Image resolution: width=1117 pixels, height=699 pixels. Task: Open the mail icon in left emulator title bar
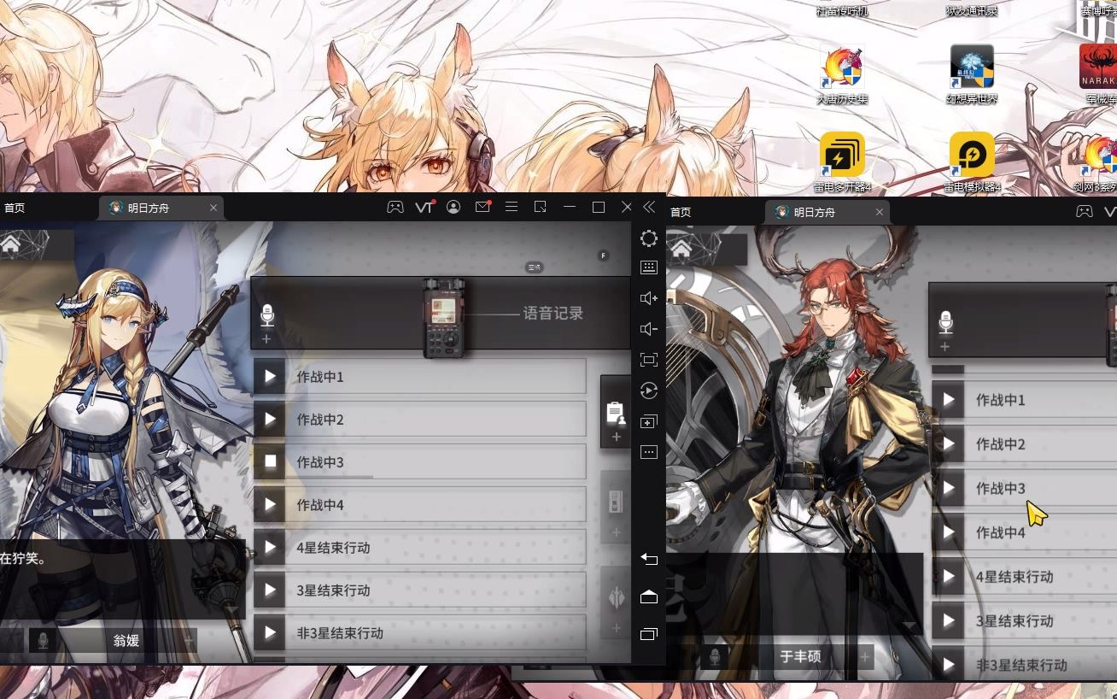pos(482,207)
